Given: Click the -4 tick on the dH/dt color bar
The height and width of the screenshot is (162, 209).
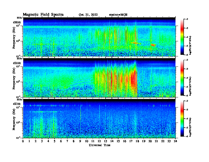Looking at the screenshot, I should (187, 37).
